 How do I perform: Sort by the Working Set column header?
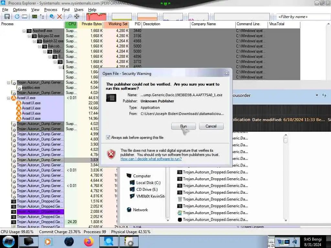pos(116,24)
